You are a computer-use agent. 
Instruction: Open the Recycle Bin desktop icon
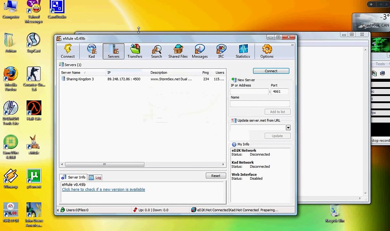point(335,214)
